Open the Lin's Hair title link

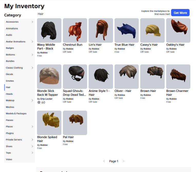(95, 45)
